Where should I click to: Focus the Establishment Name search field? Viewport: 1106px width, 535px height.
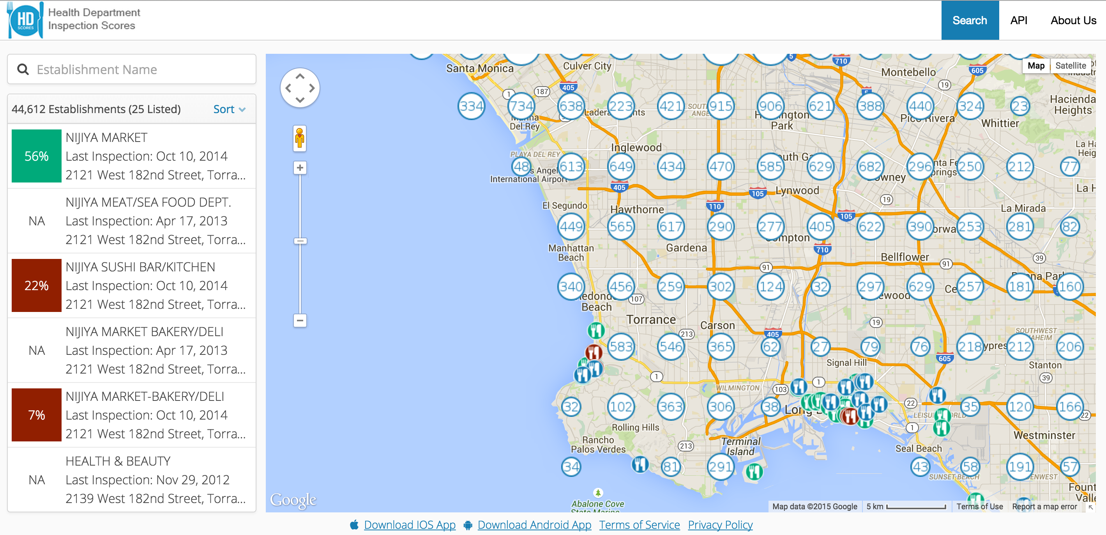[142, 69]
